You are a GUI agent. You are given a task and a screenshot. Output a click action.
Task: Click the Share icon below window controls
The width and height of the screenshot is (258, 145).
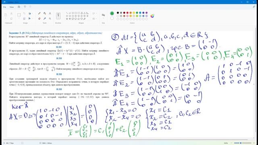coord(254,7)
